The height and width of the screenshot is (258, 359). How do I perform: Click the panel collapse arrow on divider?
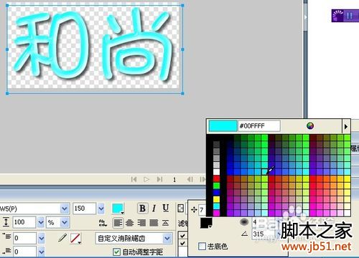[x=305, y=17]
